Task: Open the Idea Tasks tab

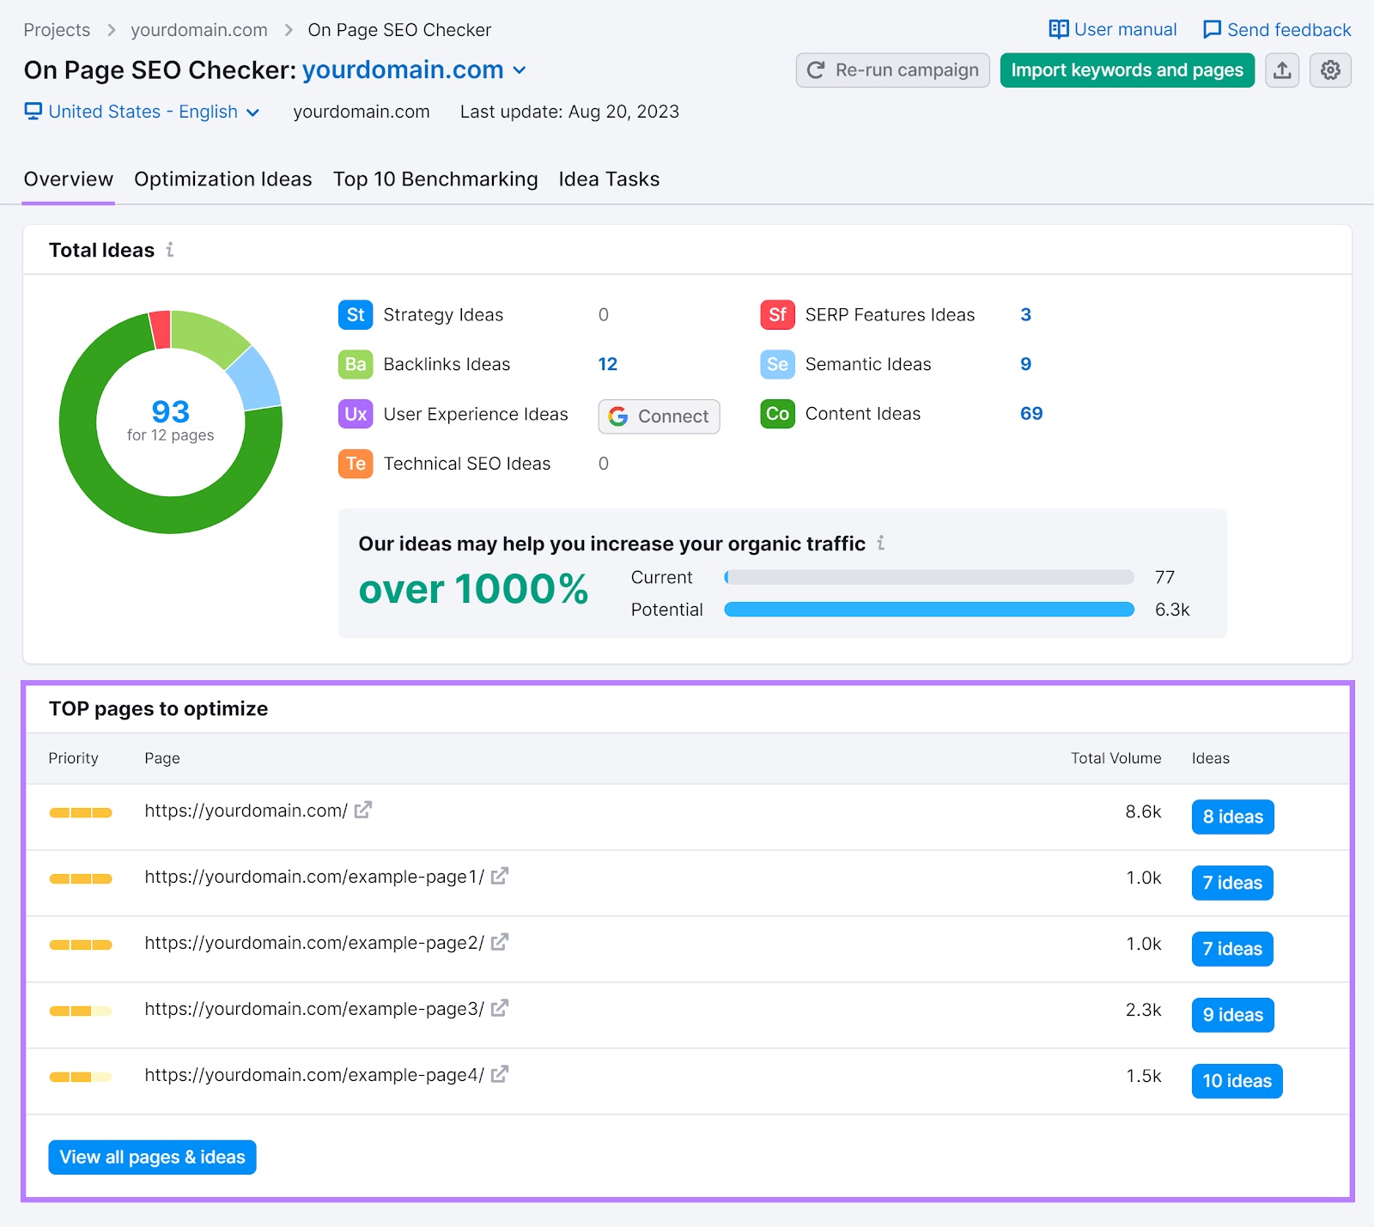Action: [x=609, y=179]
